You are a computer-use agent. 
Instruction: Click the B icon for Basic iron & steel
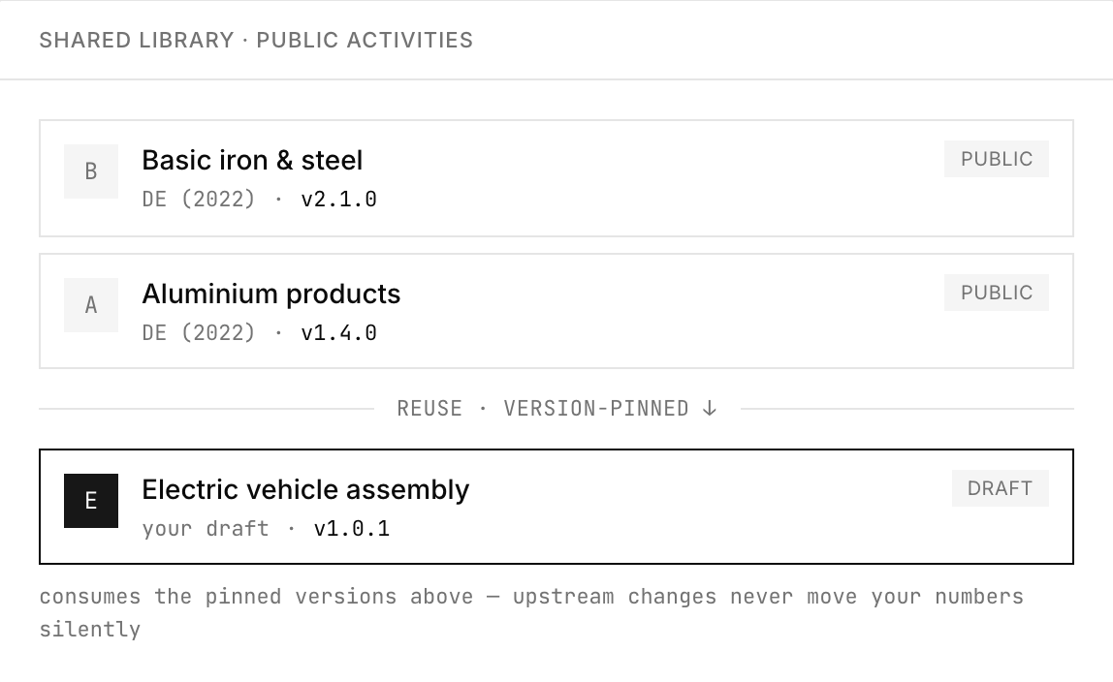(x=91, y=171)
